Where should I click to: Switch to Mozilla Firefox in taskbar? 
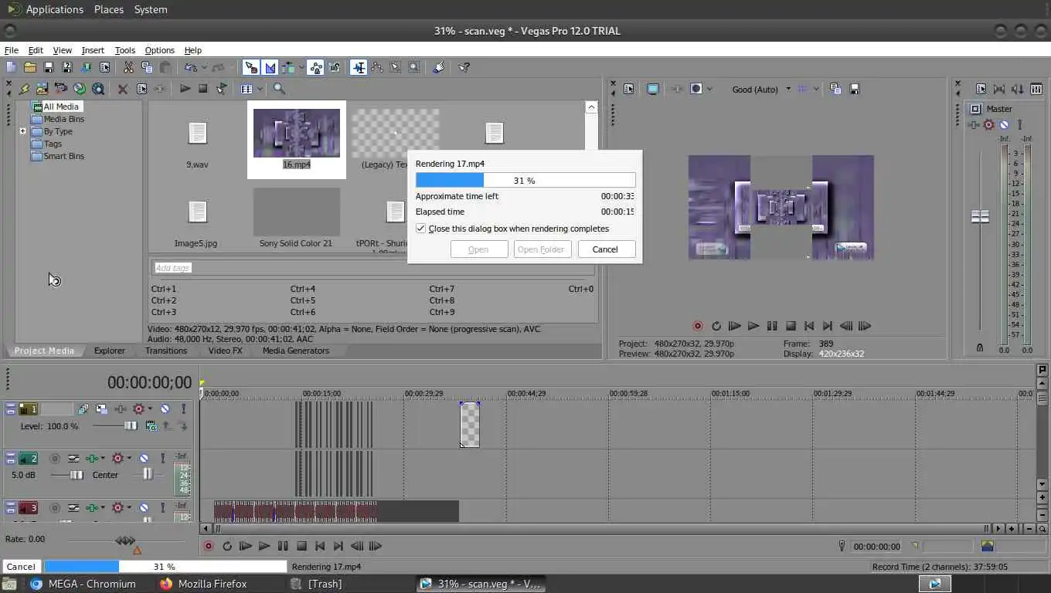pos(204,584)
